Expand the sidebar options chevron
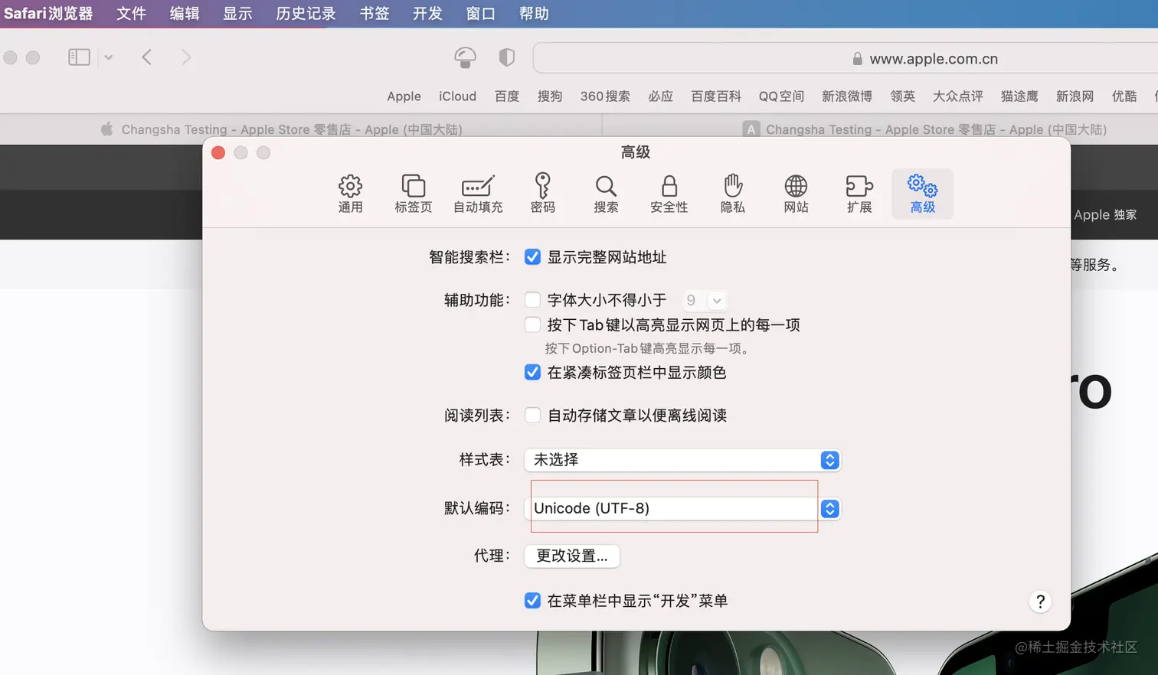Image resolution: width=1158 pixels, height=675 pixels. click(108, 57)
